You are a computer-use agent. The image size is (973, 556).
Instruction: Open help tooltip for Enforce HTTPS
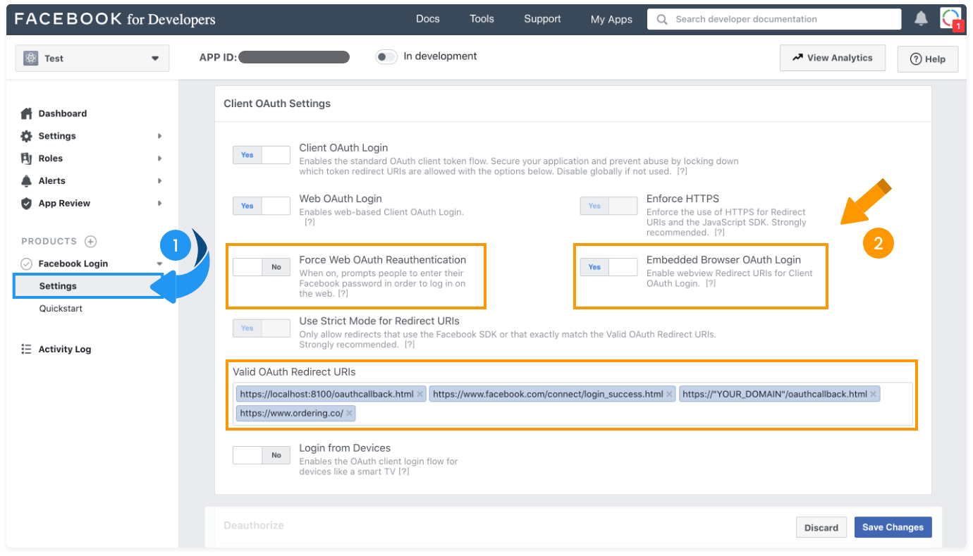point(719,233)
